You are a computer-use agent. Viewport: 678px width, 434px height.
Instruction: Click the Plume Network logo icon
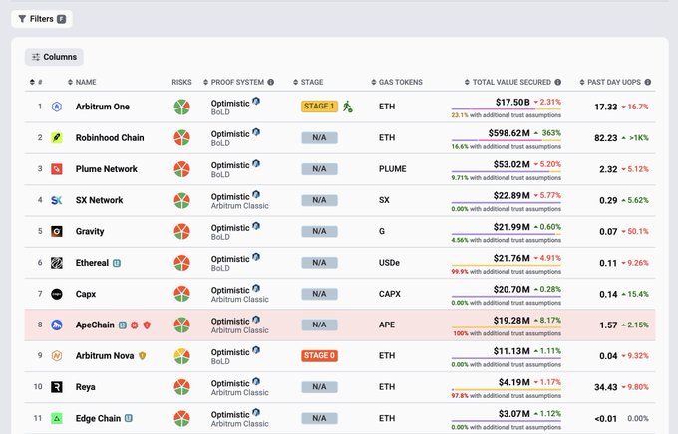(57, 169)
